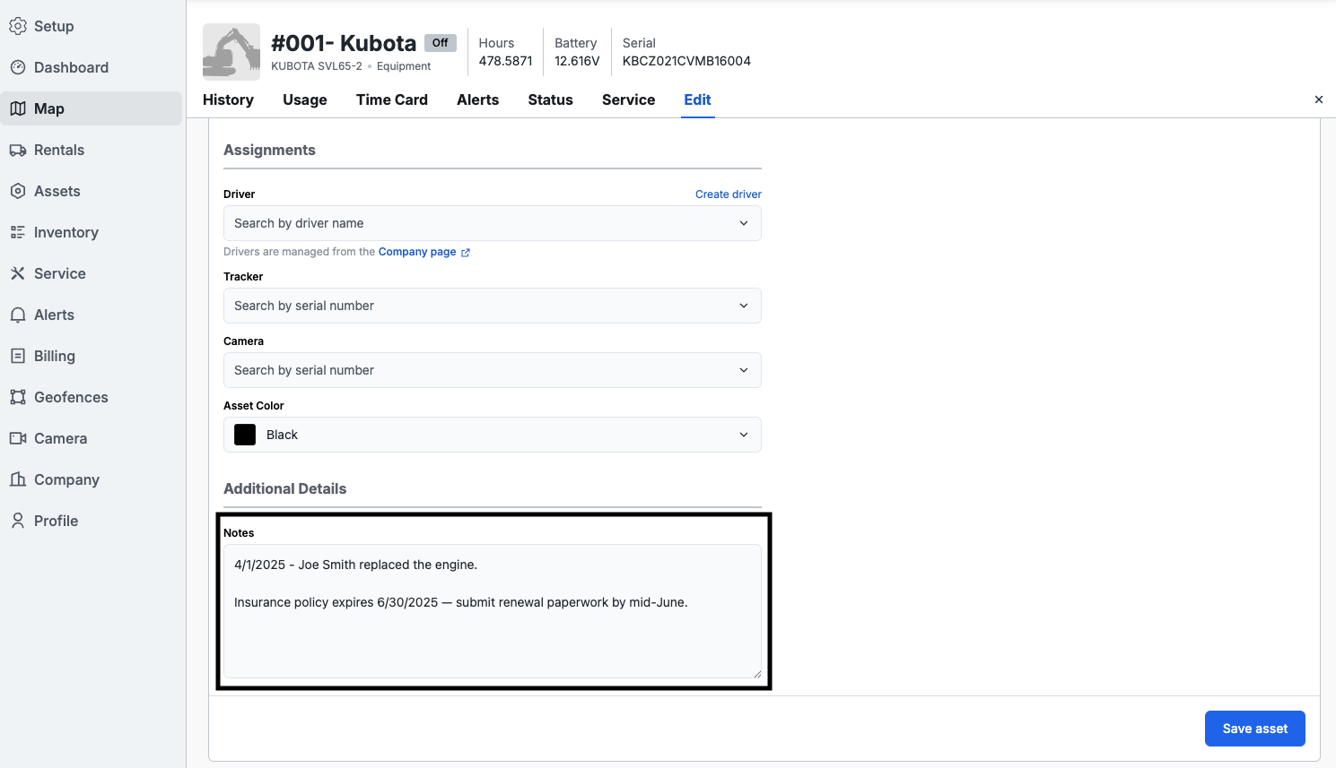This screenshot has width=1336, height=768.
Task: Open the Setup section from the sidebar
Action: tap(52, 26)
